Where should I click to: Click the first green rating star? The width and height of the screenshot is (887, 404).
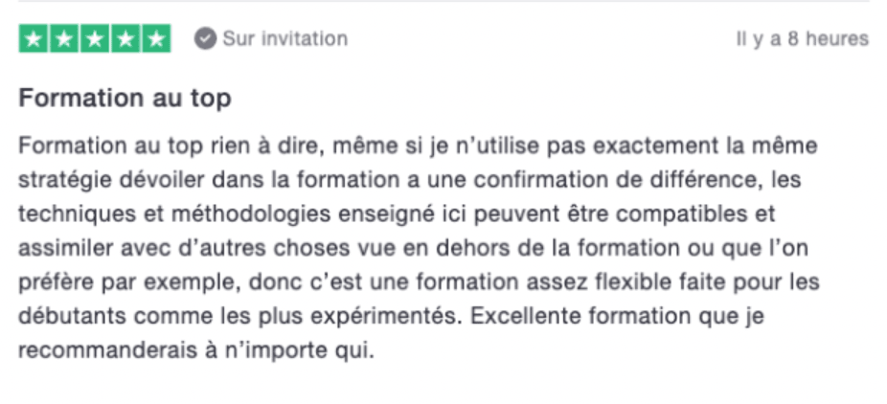34,39
